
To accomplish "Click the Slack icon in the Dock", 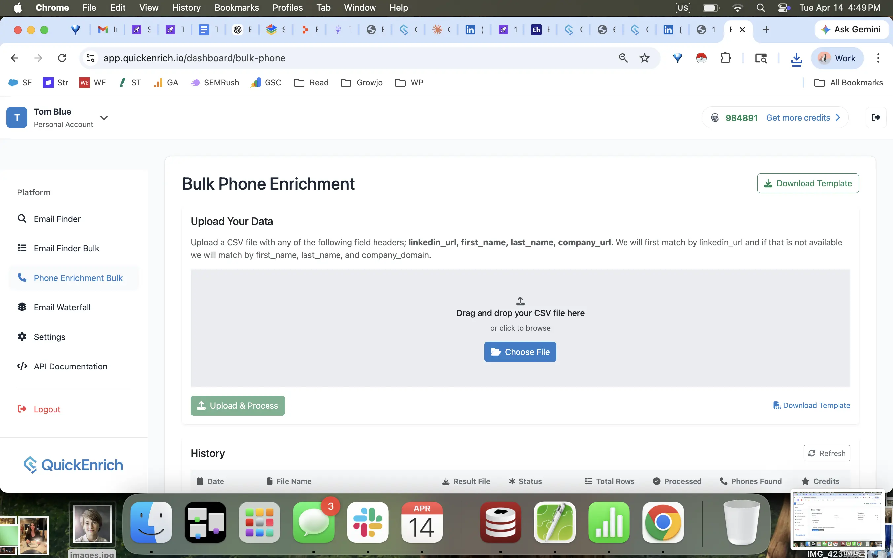I will click(x=368, y=522).
